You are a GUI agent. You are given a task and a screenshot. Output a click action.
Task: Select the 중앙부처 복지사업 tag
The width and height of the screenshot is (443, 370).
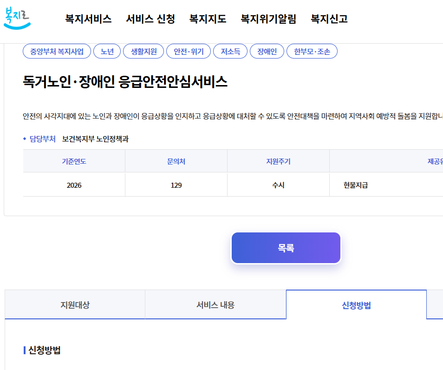[56, 51]
